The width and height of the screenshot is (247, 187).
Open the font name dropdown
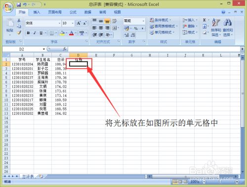59,23
